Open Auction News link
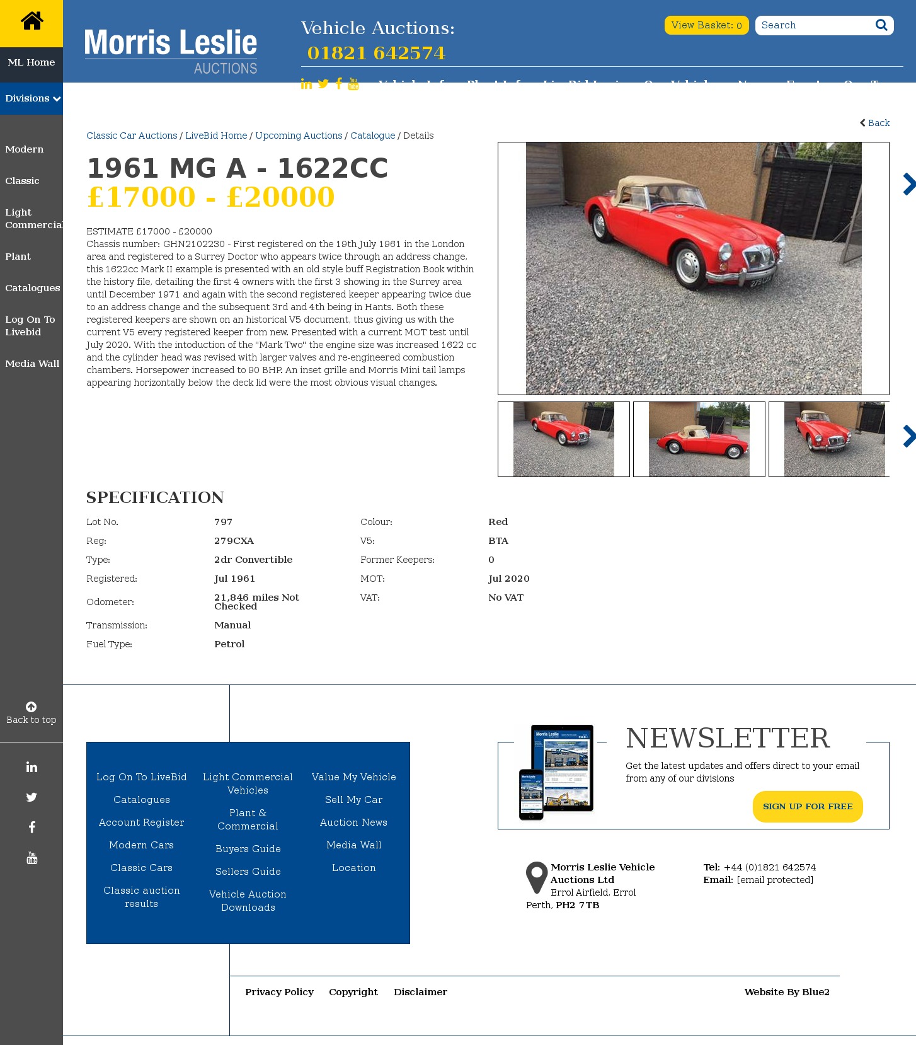 [x=354, y=823]
